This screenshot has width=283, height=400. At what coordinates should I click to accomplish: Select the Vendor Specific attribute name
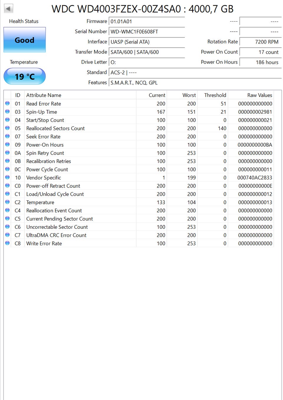(44, 178)
